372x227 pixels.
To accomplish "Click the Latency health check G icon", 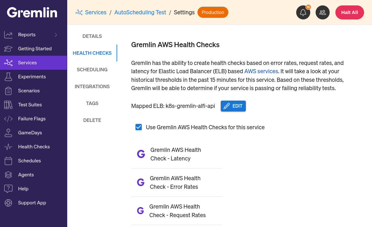I will point(141,154).
